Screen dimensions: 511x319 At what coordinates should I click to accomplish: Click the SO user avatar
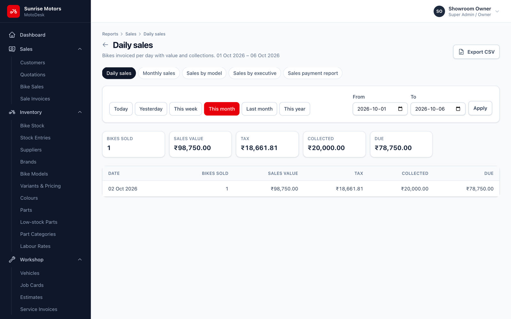439,11
